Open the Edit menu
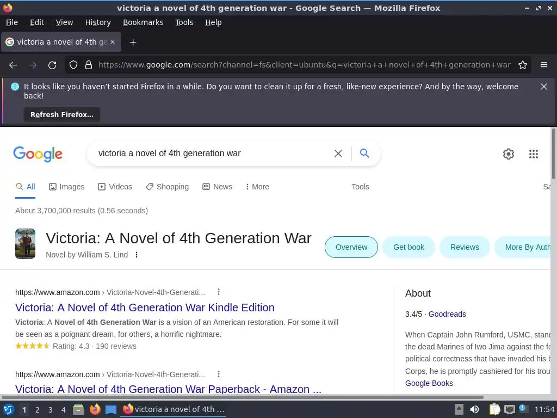This screenshot has width=557, height=418. 37,22
